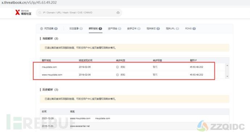Click table scroll-down arrow
Image resolution: width=250 pixels, height=132 pixels.
(227, 76)
